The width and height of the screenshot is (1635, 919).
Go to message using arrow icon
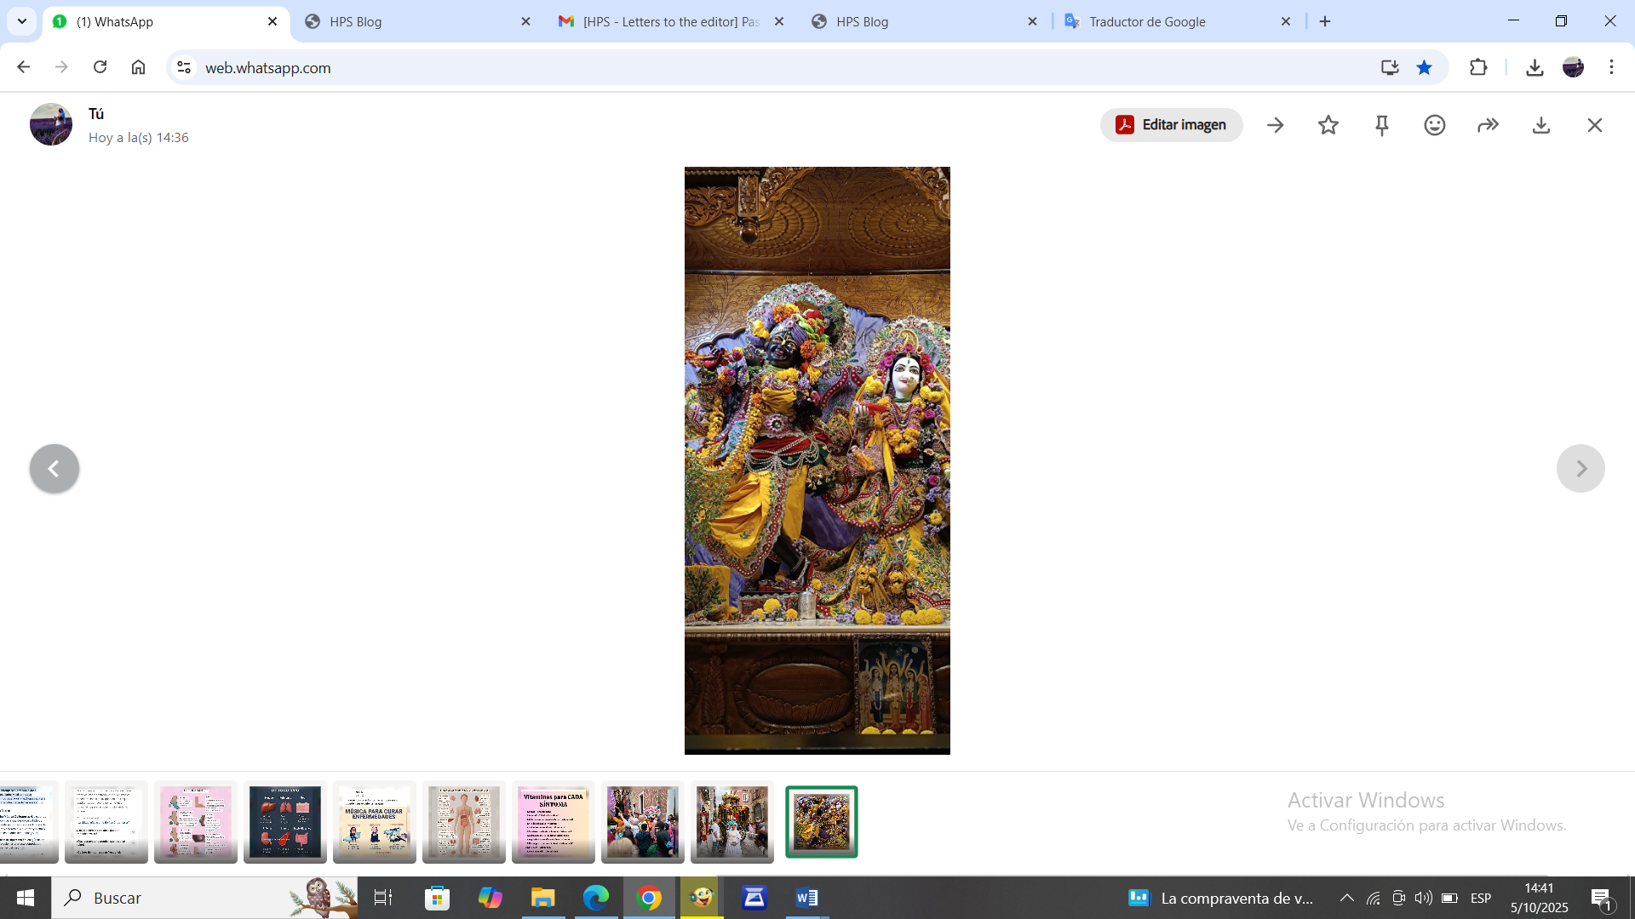1275,125
